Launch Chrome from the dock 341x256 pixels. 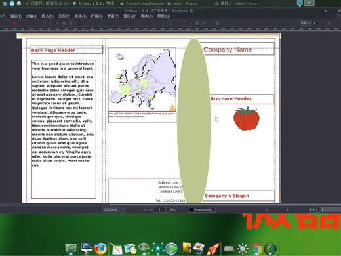pyautogui.click(x=256, y=249)
